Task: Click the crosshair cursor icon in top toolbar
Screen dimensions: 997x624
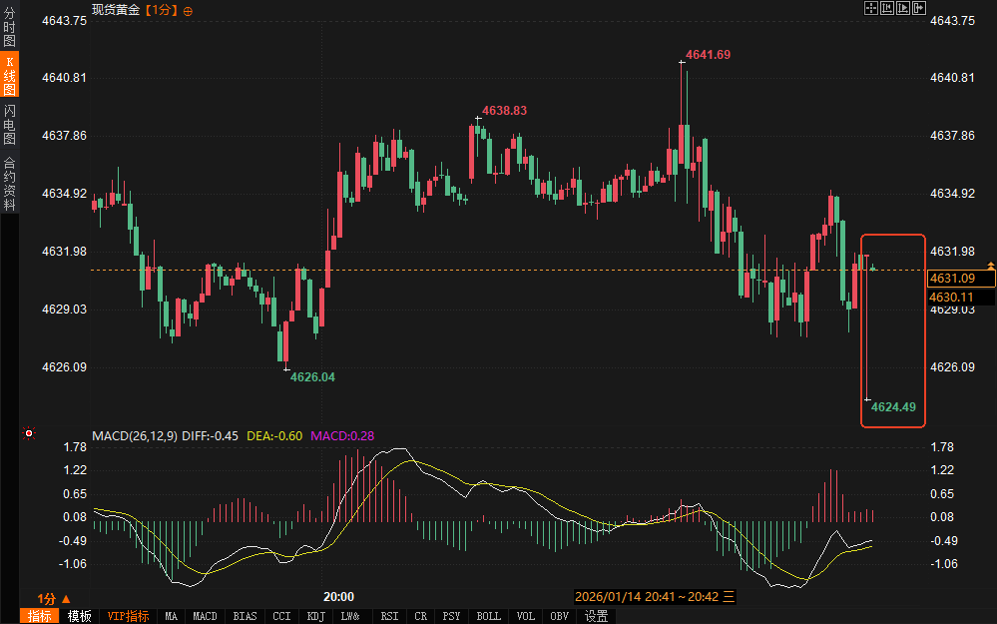Action: (x=870, y=8)
